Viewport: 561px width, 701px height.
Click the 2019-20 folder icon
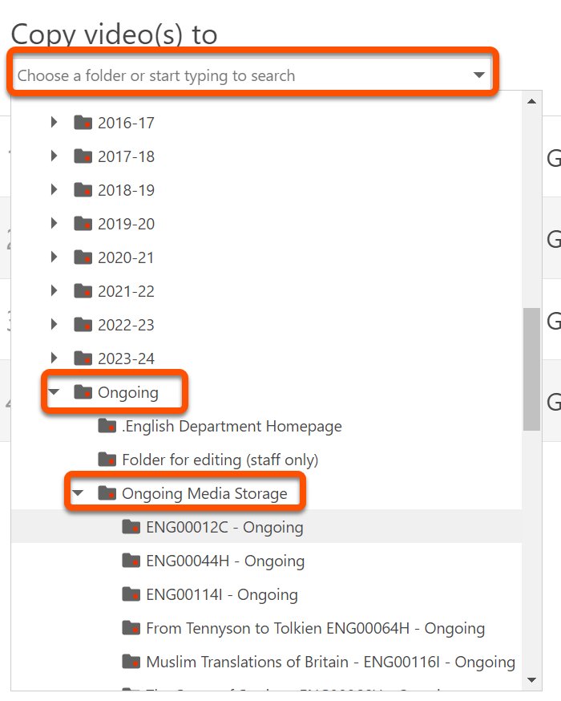pos(83,224)
